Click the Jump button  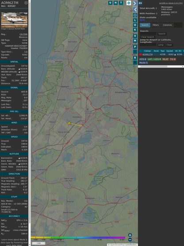coord(161,45)
